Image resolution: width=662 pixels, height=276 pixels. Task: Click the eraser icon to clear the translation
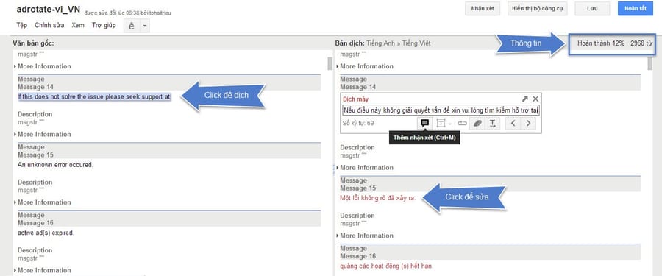tap(477, 124)
